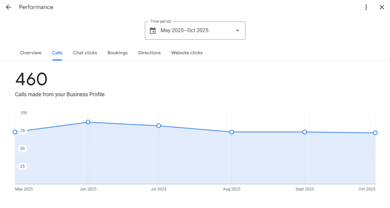The image size is (390, 208).
Task: Close the Performance panel with X
Action: [x=382, y=7]
